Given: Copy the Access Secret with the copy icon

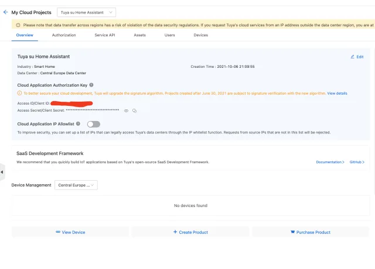Looking at the screenshot, I should pyautogui.click(x=134, y=111).
